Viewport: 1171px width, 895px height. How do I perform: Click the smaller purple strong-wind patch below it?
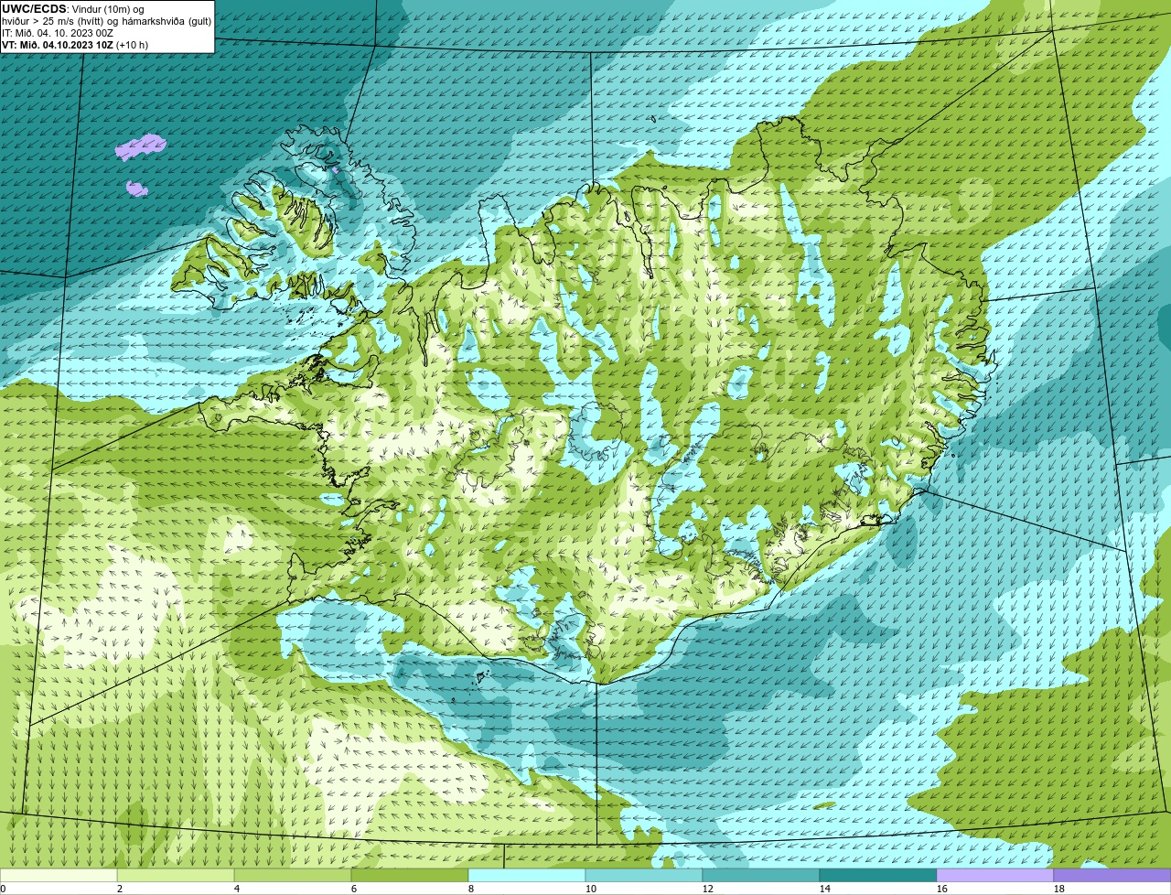tap(137, 189)
